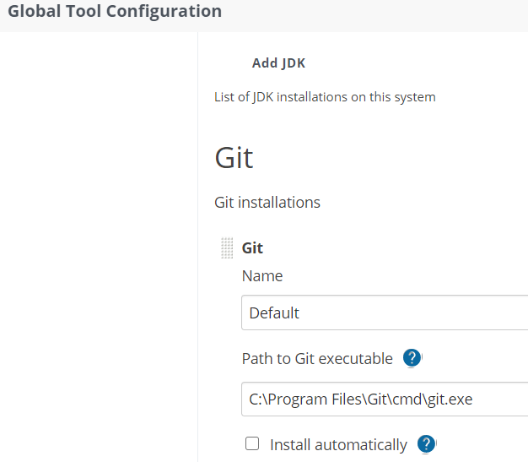Open help for Install automatically

point(426,444)
